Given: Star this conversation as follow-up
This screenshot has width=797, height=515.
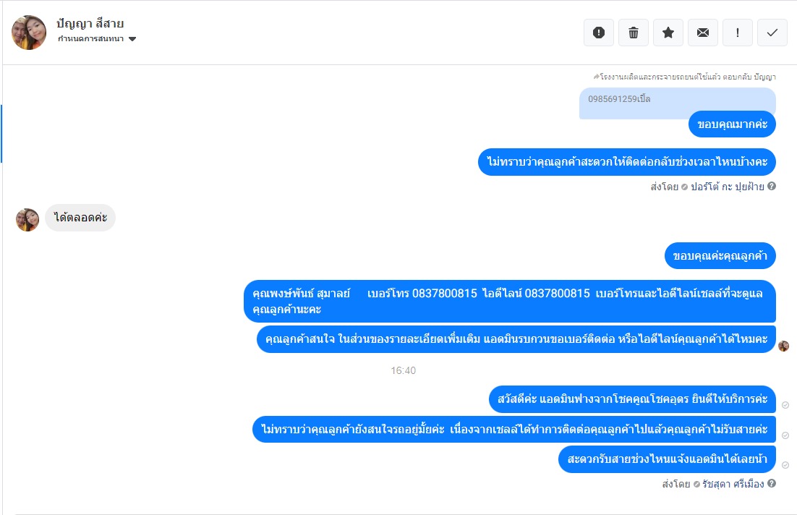Looking at the screenshot, I should coord(668,33).
